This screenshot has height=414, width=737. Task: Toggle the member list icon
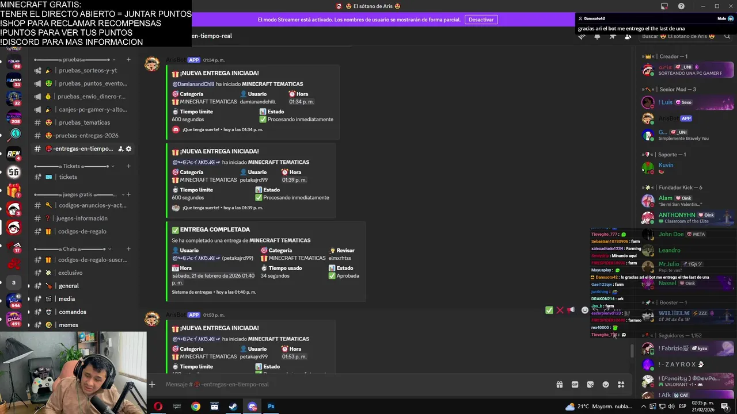point(628,36)
